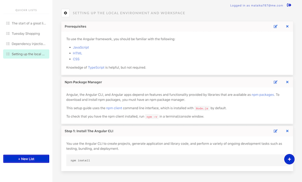
Task: Delete the Step 1 Install card
Action: (287, 131)
